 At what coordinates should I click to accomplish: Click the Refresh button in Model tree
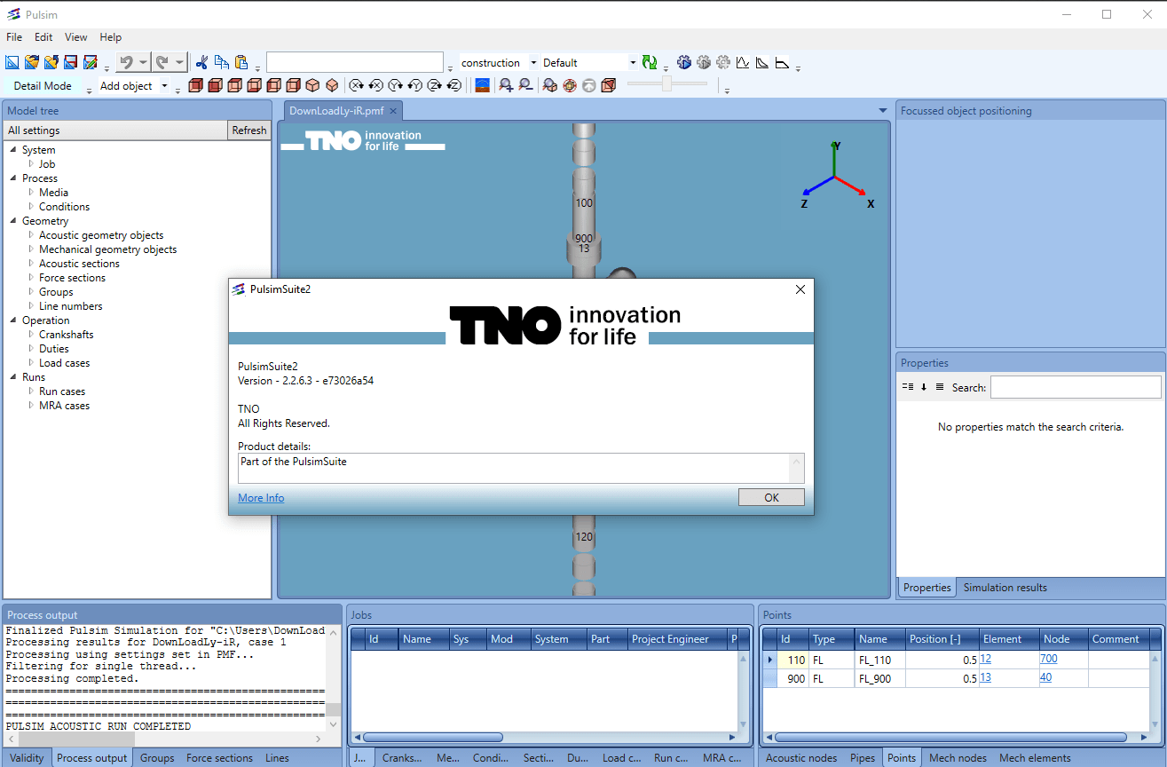click(x=249, y=130)
